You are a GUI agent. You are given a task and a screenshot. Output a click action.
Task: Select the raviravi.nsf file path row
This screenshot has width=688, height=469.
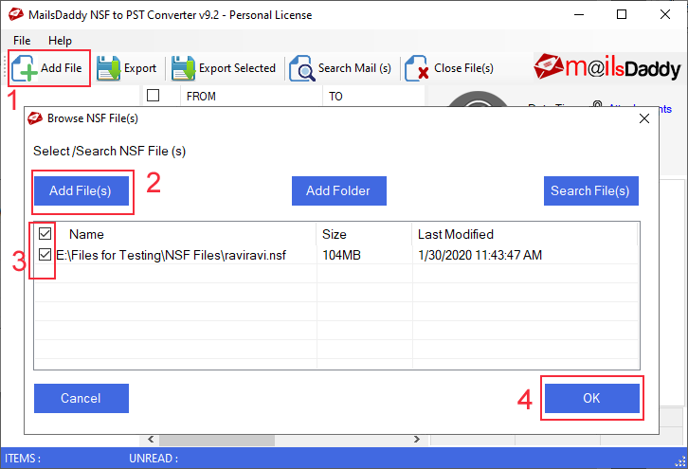(172, 255)
